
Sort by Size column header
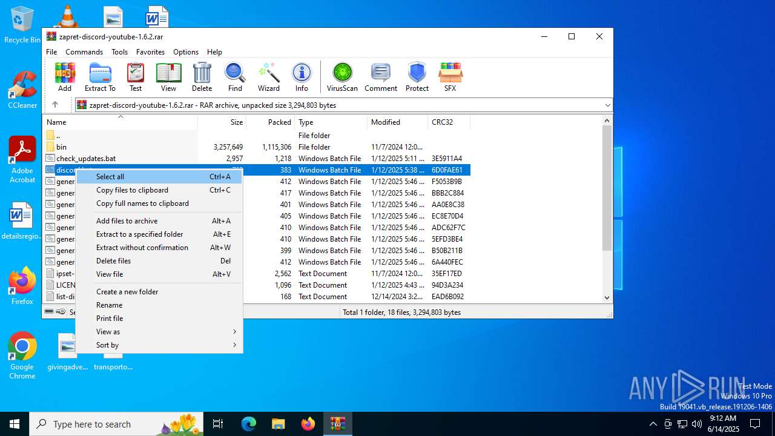tap(222, 122)
